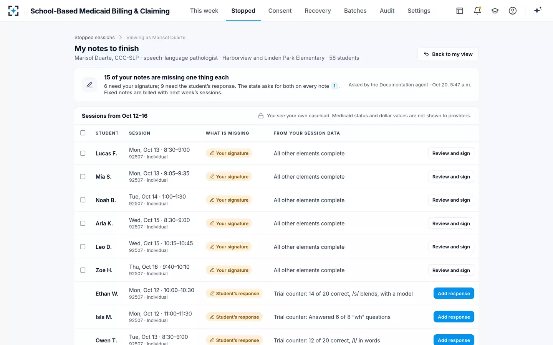This screenshot has width=553, height=345.
Task: Click Your signature tag for Mia S.
Action: [229, 177]
